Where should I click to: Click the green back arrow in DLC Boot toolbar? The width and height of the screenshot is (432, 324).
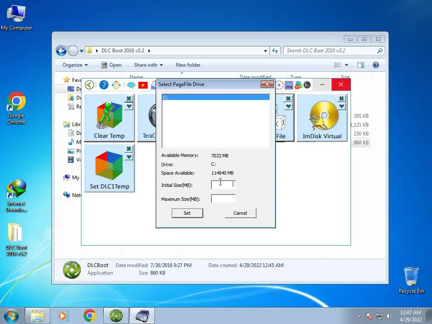point(89,85)
